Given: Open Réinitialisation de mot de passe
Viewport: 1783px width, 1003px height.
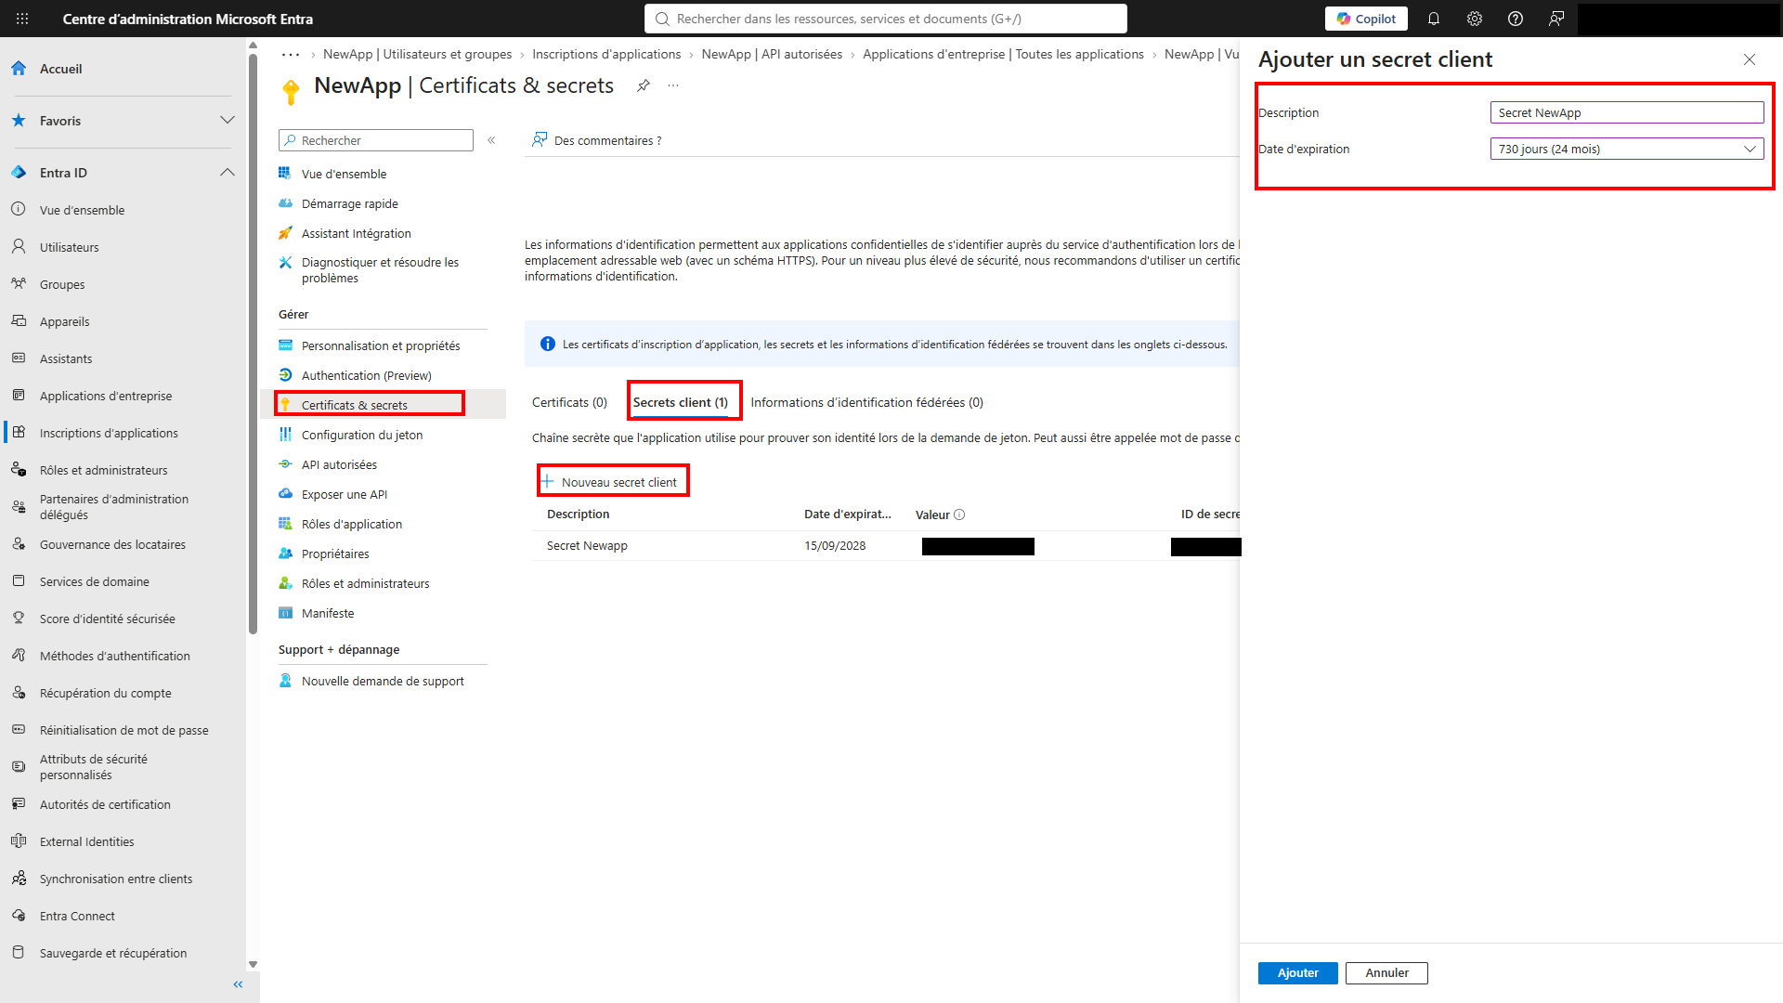Looking at the screenshot, I should [x=124, y=730].
